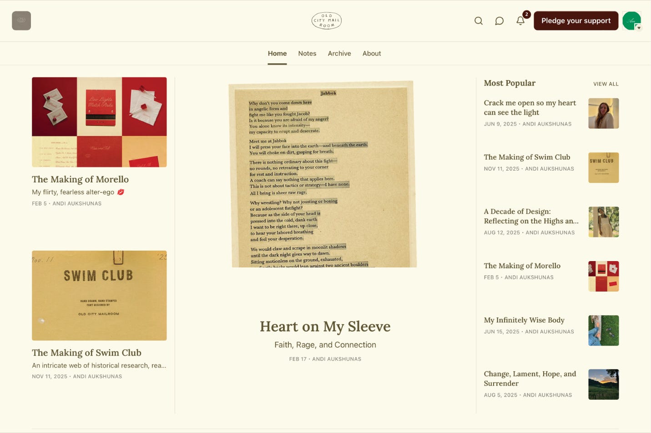The width and height of the screenshot is (651, 433).
Task: Open A Decade of Design article
Action: [531, 216]
